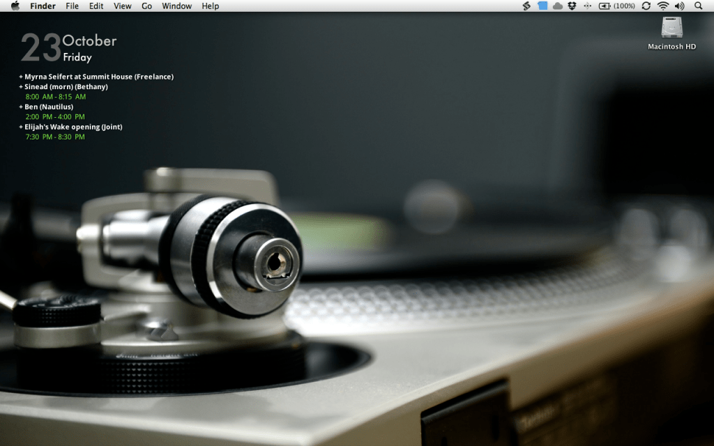Click the Elijah's Wake opening calendar event
The image size is (714, 446).
(73, 127)
